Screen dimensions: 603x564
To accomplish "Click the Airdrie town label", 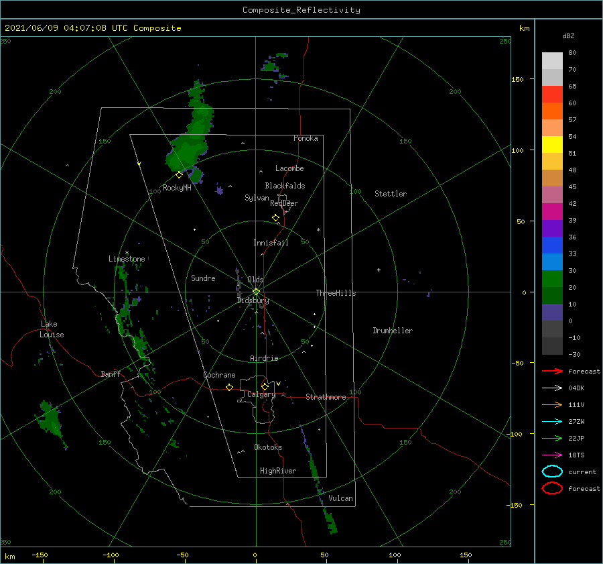I will click(264, 358).
